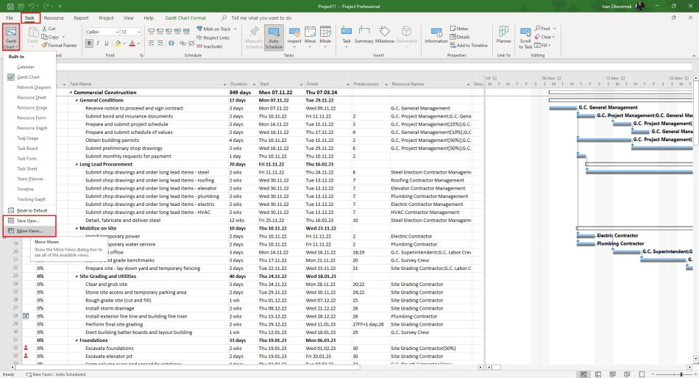The width and height of the screenshot is (699, 378).
Task: Select the checked Gantt Chart view entry
Action: pos(28,77)
